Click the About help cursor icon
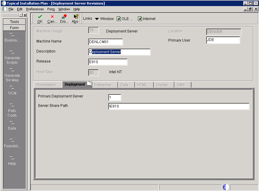Image resolution: width=259 pixels, height=191 pixels. tap(76, 16)
